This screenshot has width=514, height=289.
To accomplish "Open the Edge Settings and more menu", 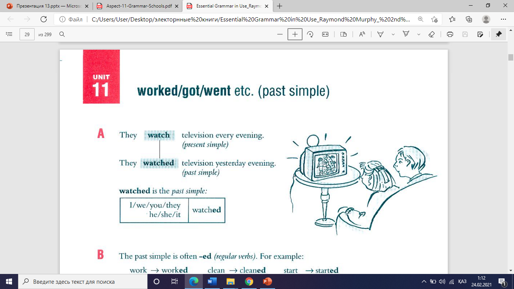I will tap(503, 19).
